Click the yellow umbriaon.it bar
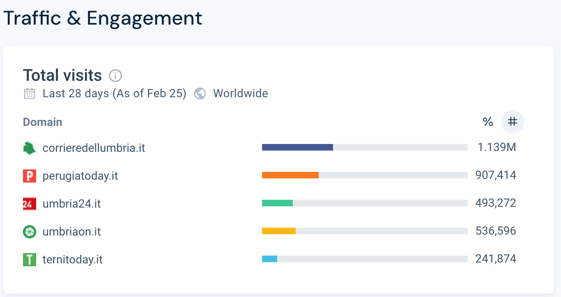Screen dimensions: 561x297 click(279, 231)
